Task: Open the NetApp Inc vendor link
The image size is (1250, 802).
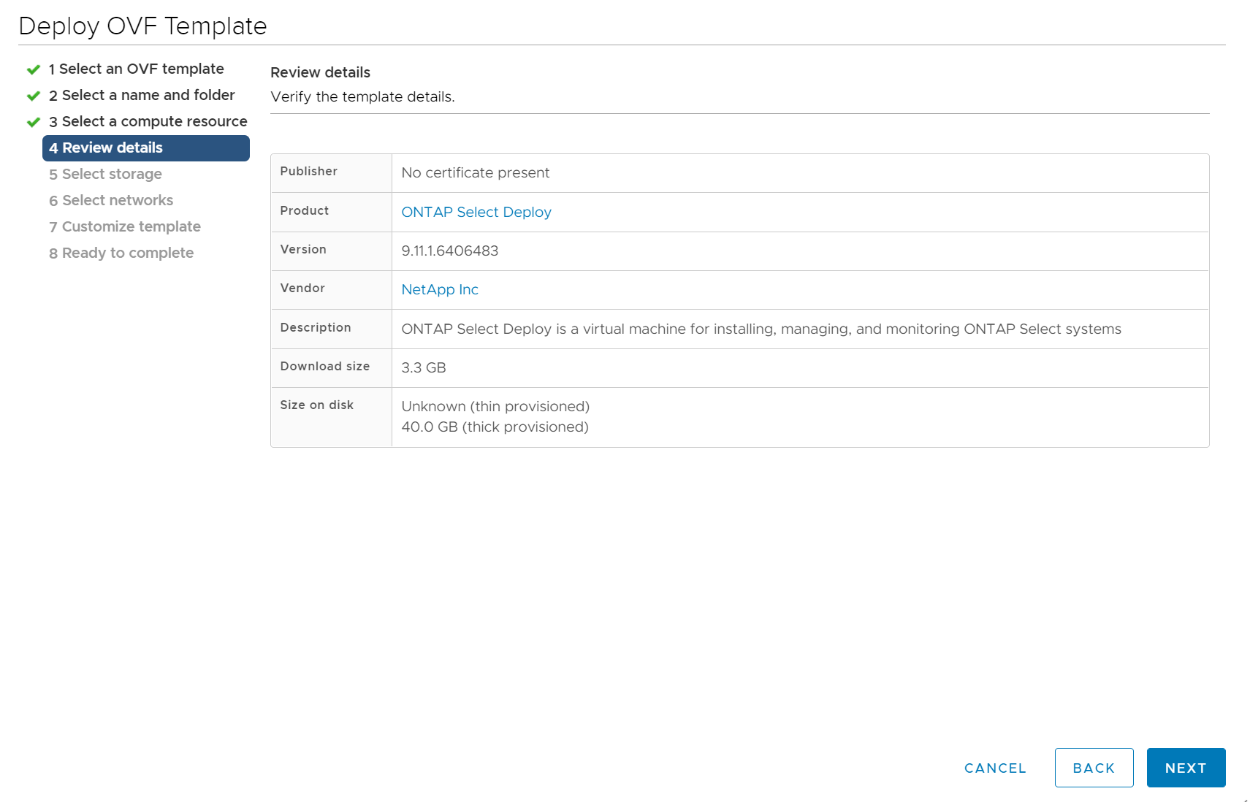Action: 440,289
